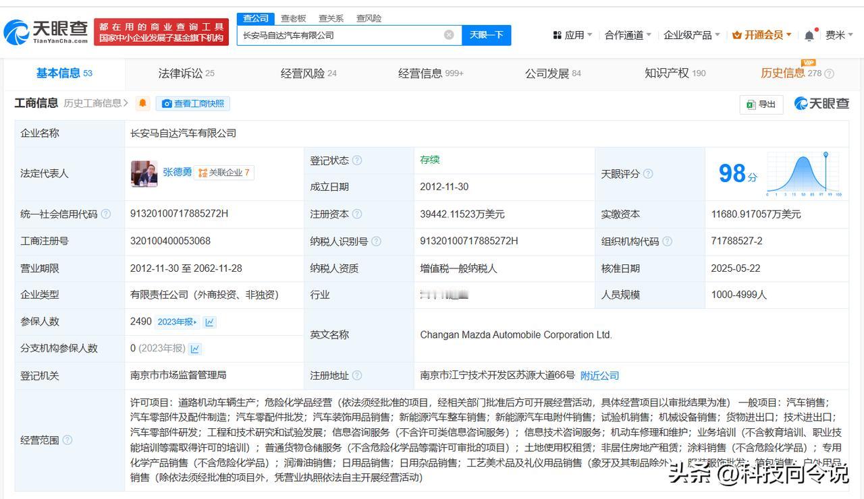Screen dimensions: 864x499
Task: Select the 查老板 search tab
Action: pyautogui.click(x=294, y=18)
